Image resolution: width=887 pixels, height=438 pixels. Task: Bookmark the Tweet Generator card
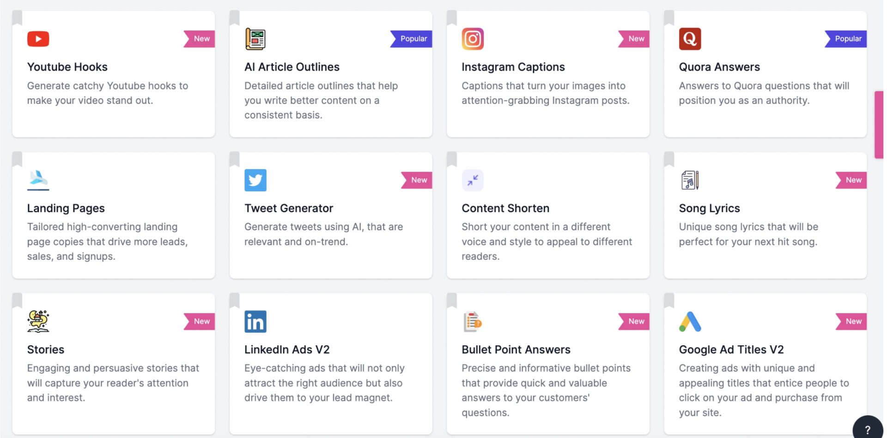coord(234,159)
